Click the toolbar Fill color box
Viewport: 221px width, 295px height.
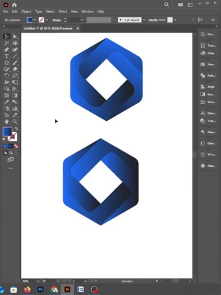[7, 132]
